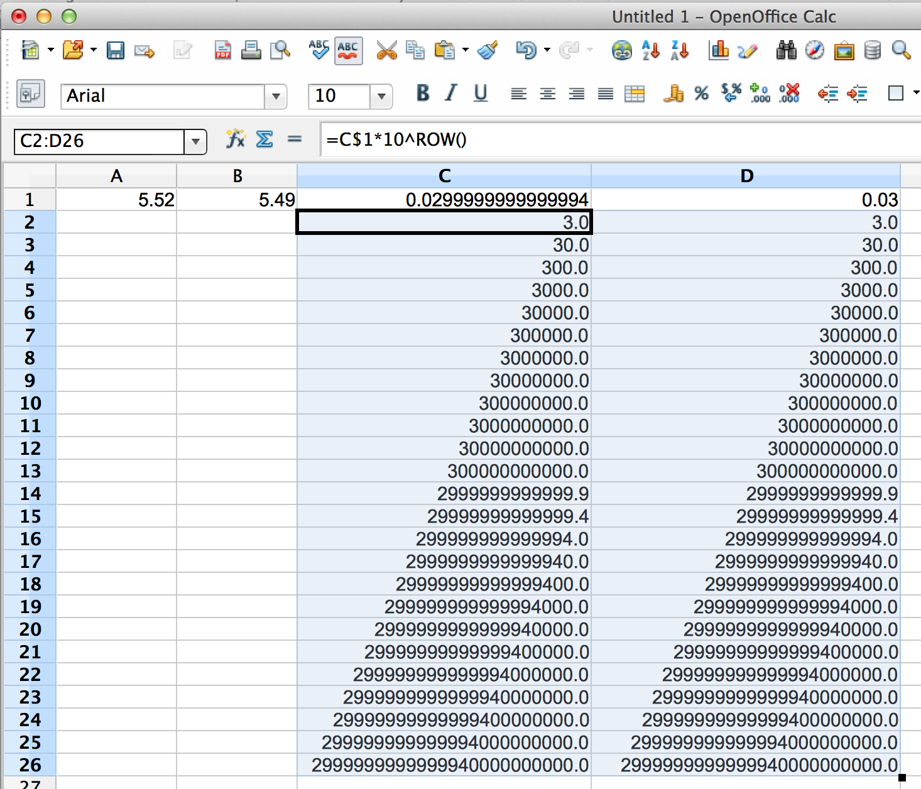
Task: Click the Print File Directly button
Action: coord(251,50)
